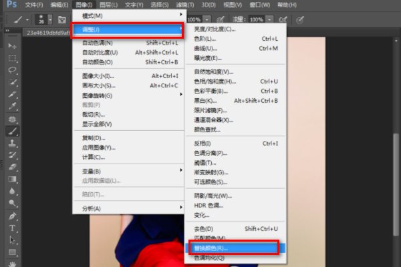The image size is (401, 267).
Task: Select the Path Selection tool
Action: tap(12, 240)
